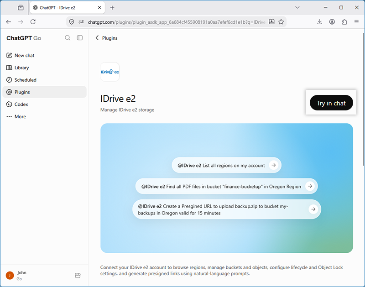The image size is (365, 287).
Task: Click arrow on List all regions prompt
Action: pos(274,165)
